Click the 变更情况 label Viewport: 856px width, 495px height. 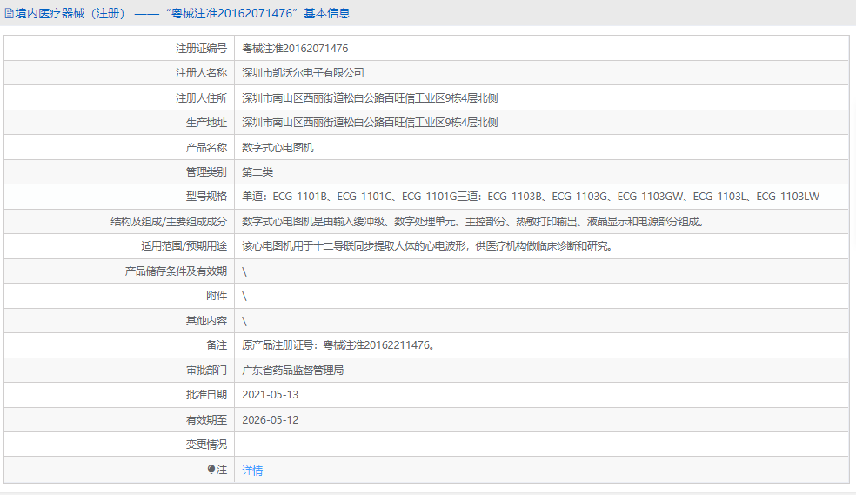point(206,445)
